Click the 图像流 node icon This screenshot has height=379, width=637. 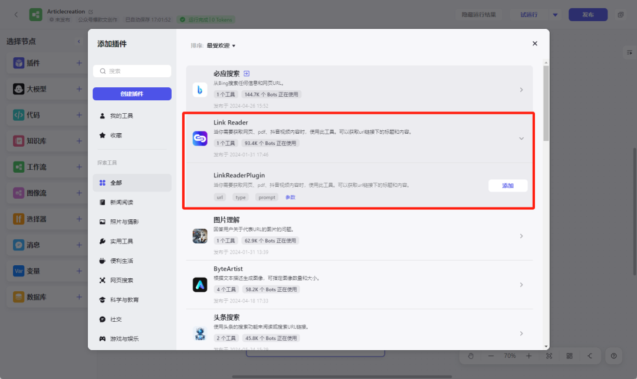(19, 193)
